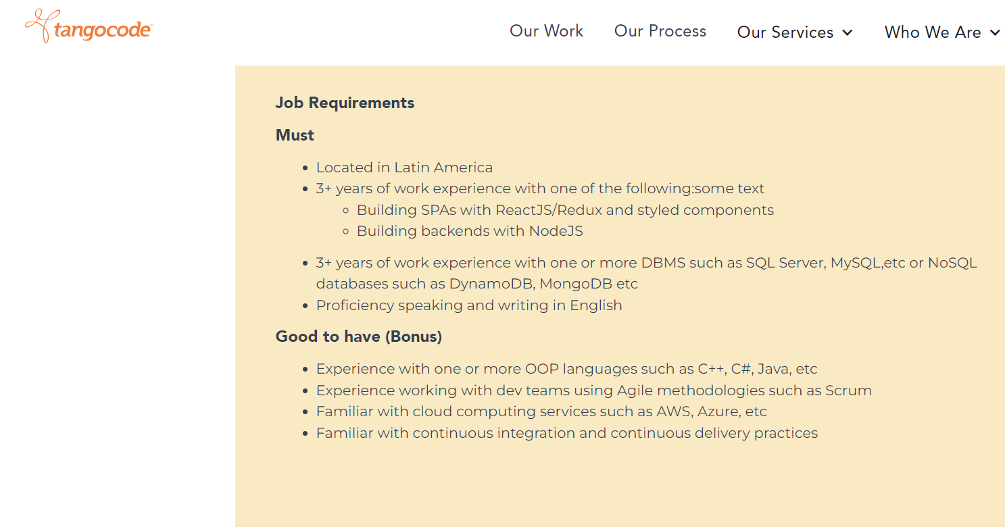Open the Who We Are menu
Viewport: 1005px width, 527px height.
point(942,32)
